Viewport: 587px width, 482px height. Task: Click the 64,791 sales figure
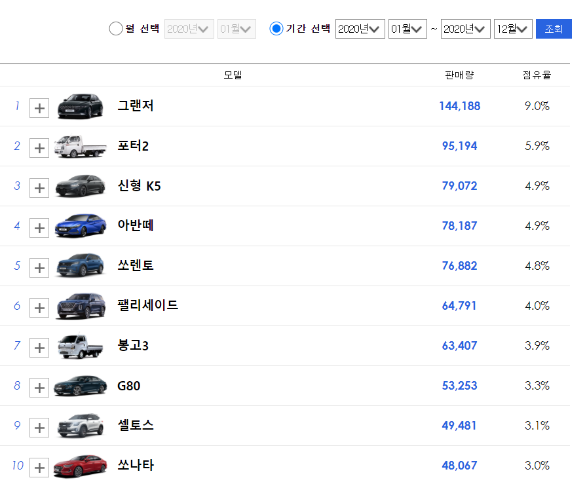coord(459,306)
